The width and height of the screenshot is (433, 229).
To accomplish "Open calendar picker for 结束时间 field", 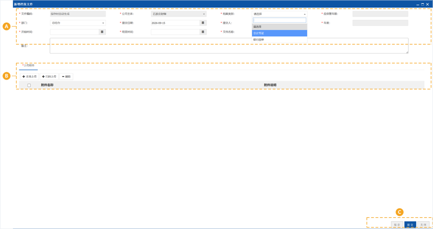I will (x=203, y=32).
